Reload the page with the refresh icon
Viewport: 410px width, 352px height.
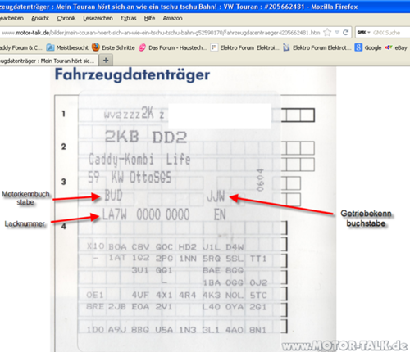[x=345, y=33]
